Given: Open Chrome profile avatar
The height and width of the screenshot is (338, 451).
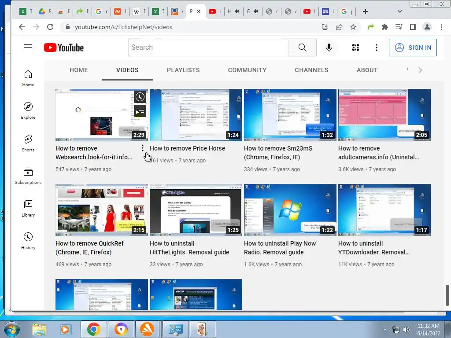Looking at the screenshot, I should [427, 27].
